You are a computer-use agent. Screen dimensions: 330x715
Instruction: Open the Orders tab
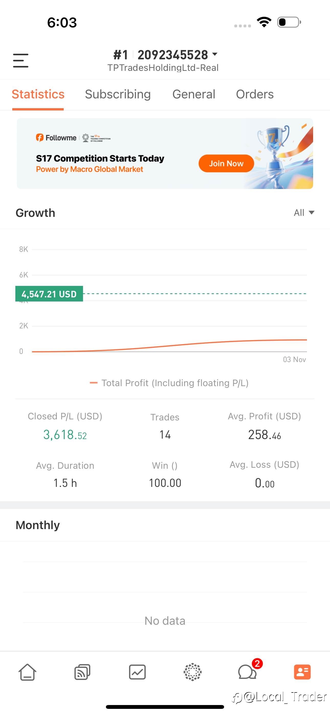click(255, 94)
